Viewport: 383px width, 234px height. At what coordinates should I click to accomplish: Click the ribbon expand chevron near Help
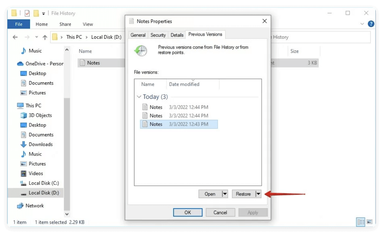(x=362, y=24)
